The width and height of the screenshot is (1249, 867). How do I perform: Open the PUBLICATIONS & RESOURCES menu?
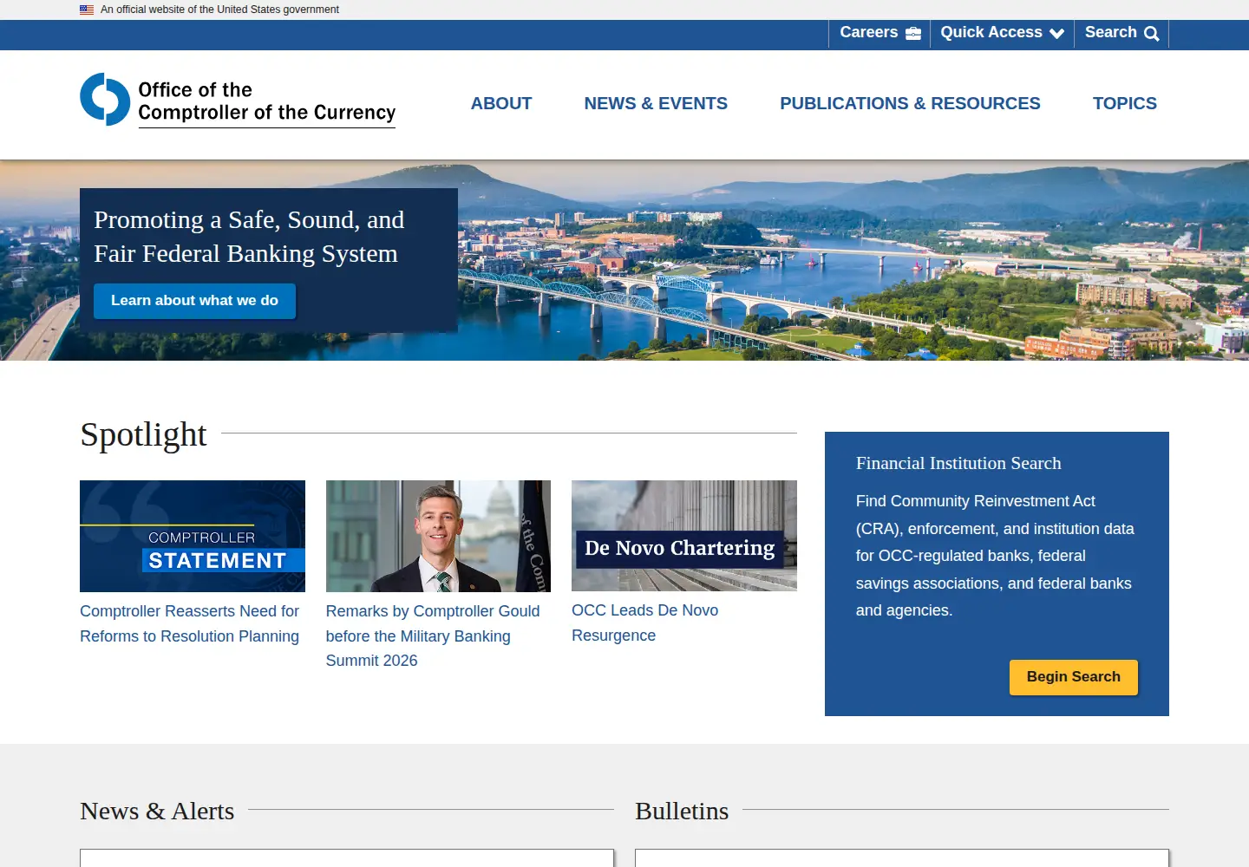click(x=910, y=103)
